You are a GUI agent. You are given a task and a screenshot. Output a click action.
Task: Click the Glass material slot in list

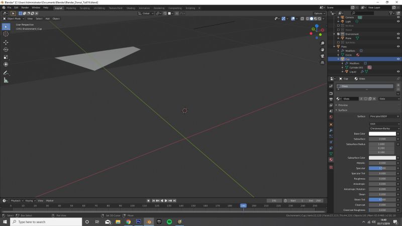pos(365,86)
